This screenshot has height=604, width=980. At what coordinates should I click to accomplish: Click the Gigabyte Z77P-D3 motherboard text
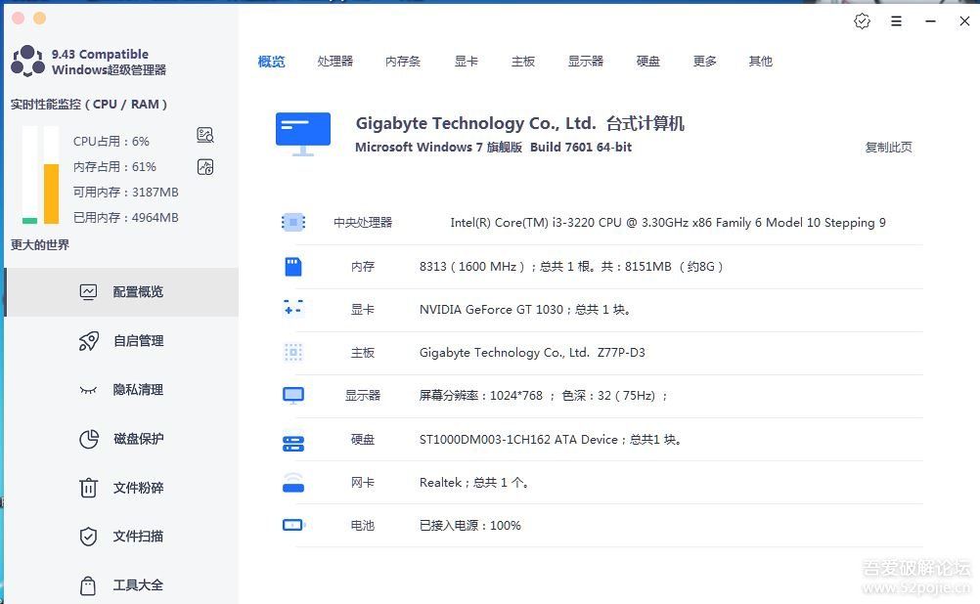532,353
